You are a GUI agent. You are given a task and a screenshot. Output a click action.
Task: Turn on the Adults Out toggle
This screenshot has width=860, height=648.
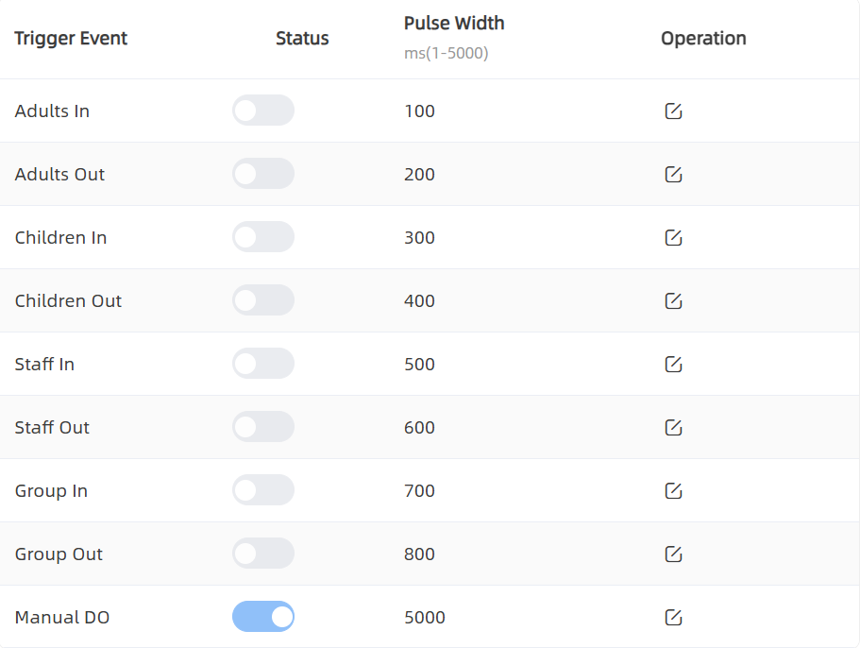(x=263, y=174)
